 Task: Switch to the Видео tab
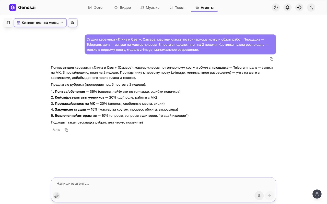[x=122, y=8]
